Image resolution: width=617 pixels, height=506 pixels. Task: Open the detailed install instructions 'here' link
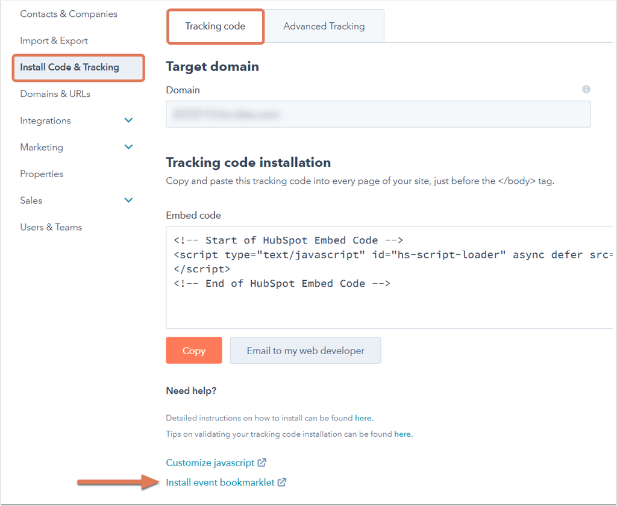363,418
